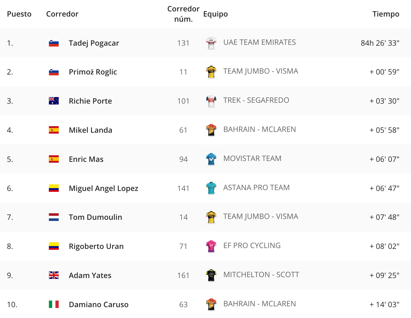Click the British flag beside Adam Yates

(x=54, y=275)
